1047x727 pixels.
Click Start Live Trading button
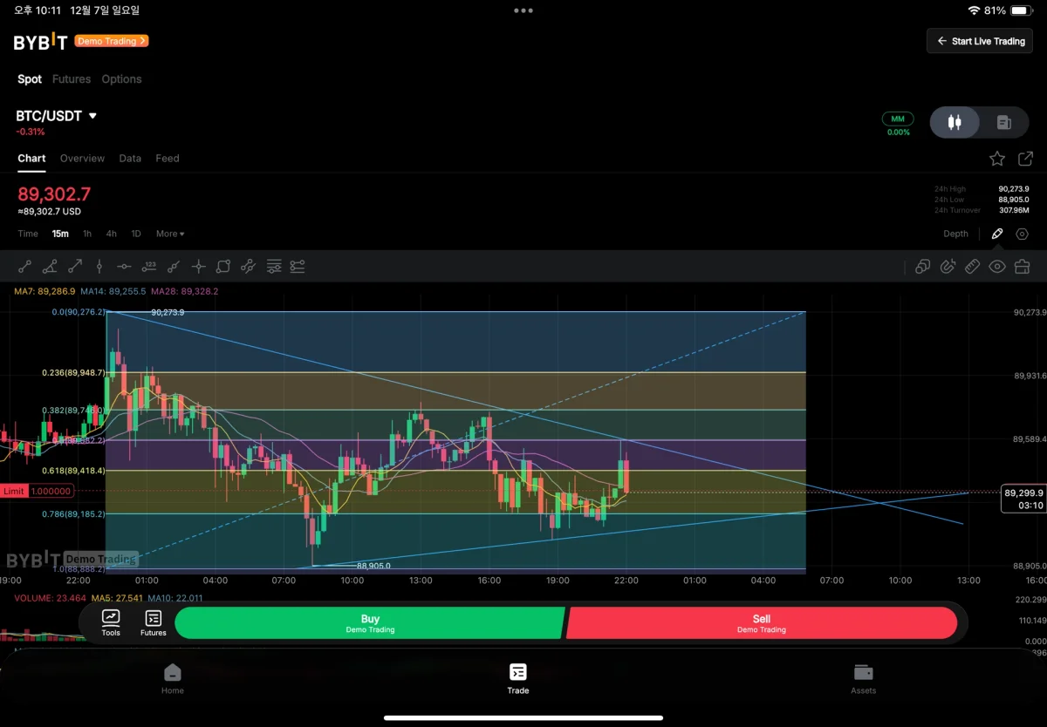click(x=980, y=41)
